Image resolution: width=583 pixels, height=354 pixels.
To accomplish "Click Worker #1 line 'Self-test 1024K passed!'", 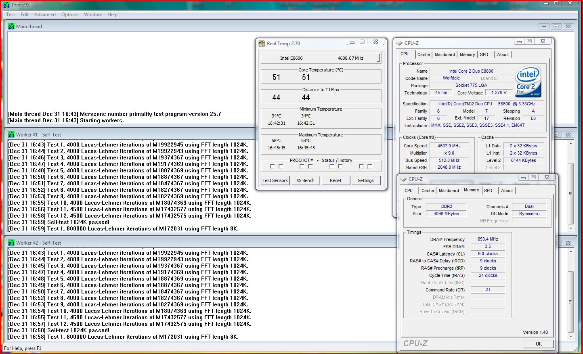I will tap(78, 222).
